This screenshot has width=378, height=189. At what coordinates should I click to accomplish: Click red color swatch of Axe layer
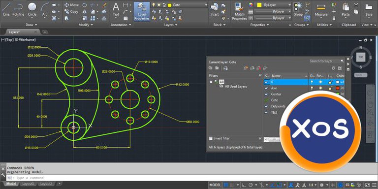(x=338, y=88)
